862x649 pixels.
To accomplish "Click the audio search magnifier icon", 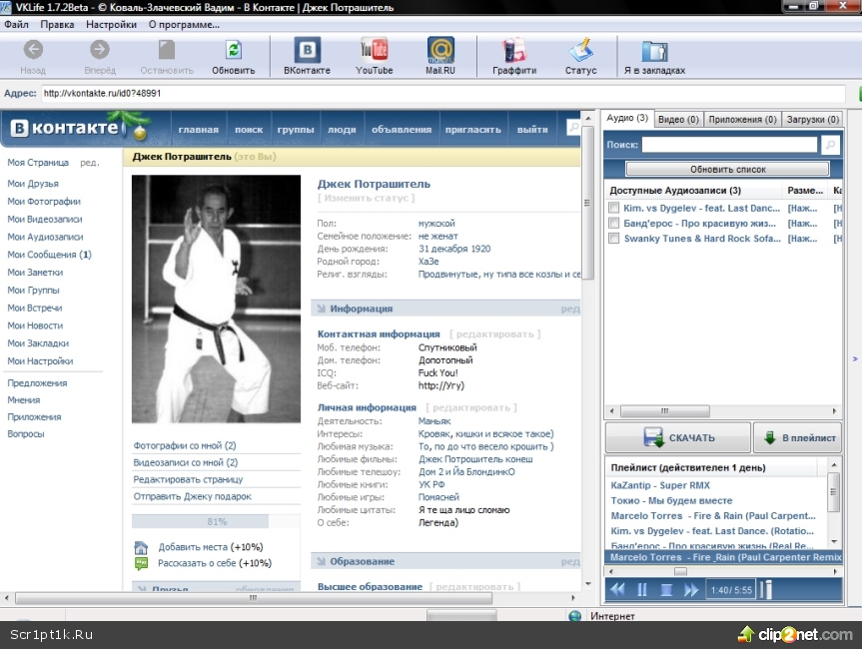I will (x=830, y=146).
